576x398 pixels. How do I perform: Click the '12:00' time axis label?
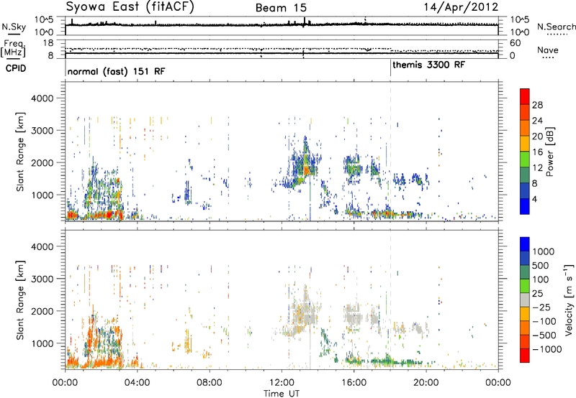[282, 383]
